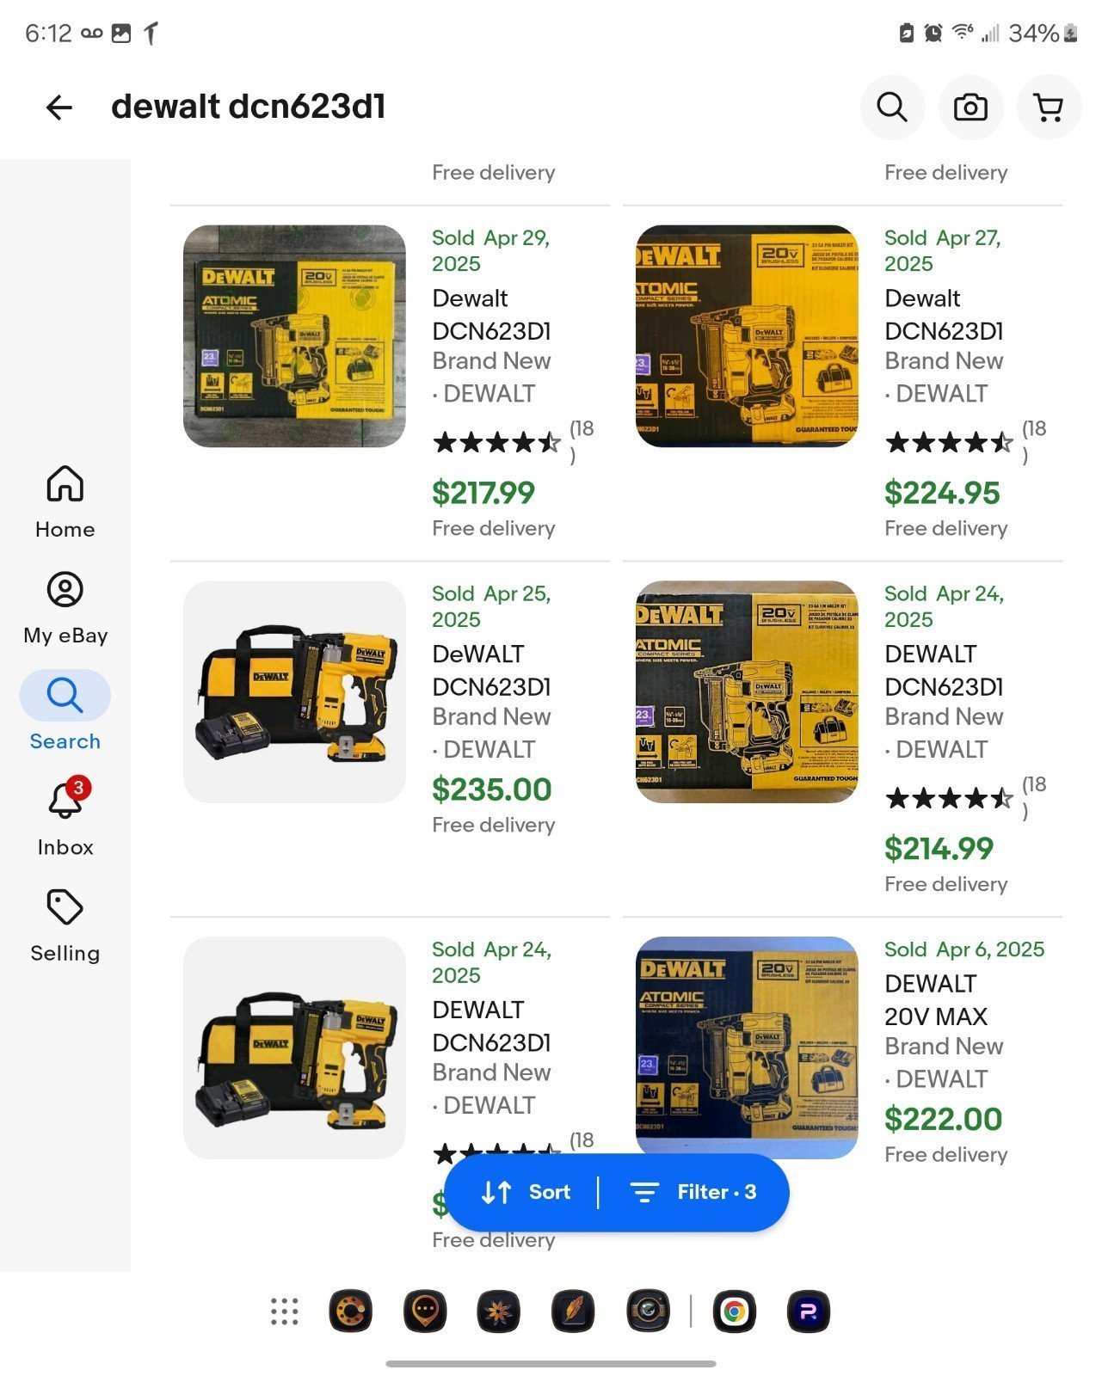Open camera image search
The width and height of the screenshot is (1102, 1376).
(970, 107)
